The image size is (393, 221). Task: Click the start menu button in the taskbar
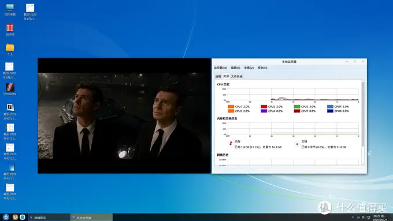6,217
